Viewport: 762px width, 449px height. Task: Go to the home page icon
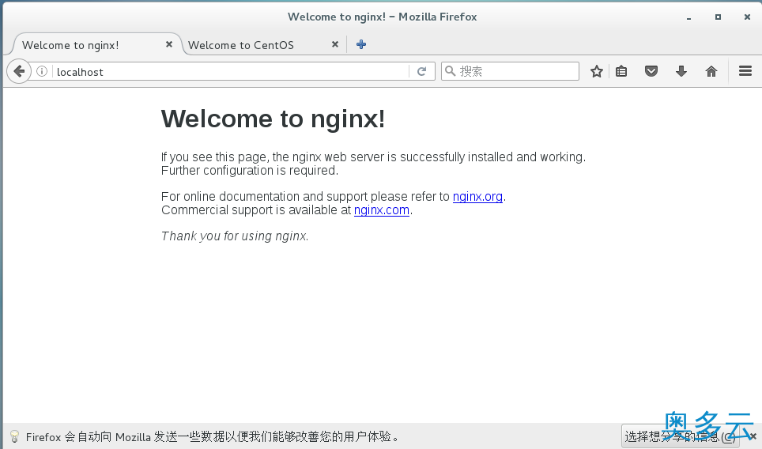(x=711, y=71)
